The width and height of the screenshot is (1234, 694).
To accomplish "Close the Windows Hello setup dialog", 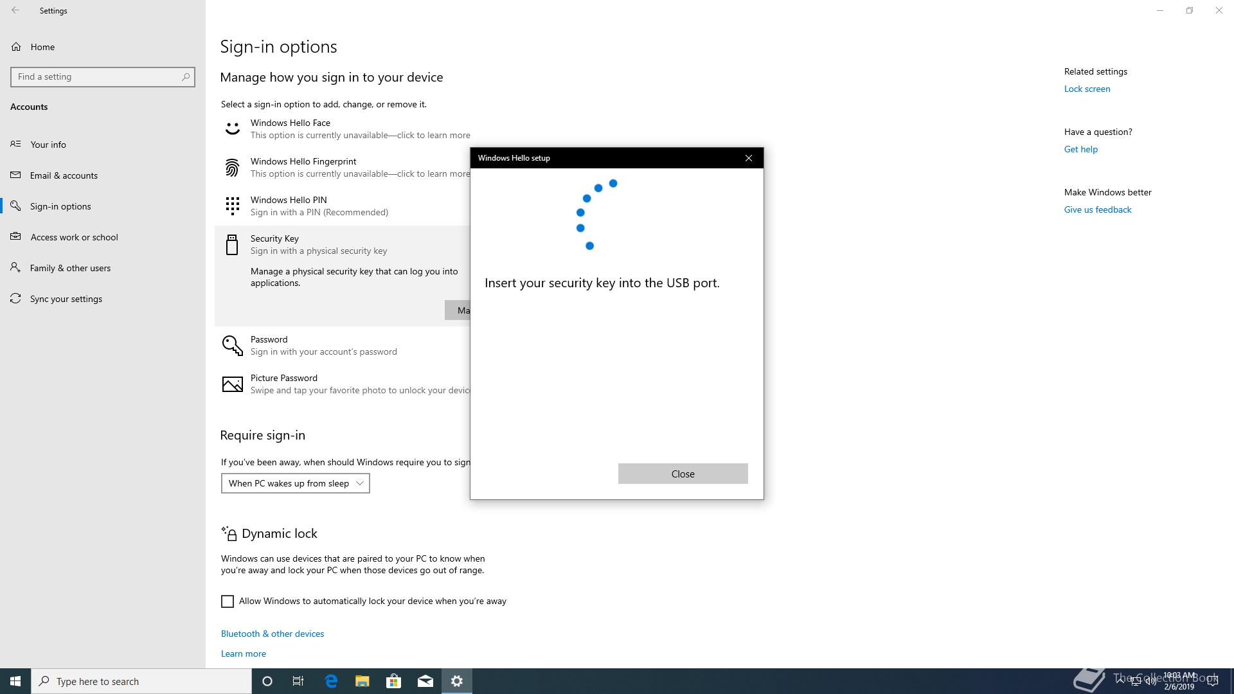I will coord(748,158).
